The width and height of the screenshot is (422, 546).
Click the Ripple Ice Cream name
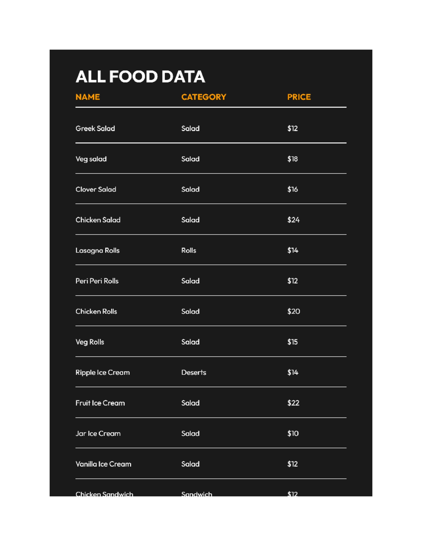pos(103,372)
